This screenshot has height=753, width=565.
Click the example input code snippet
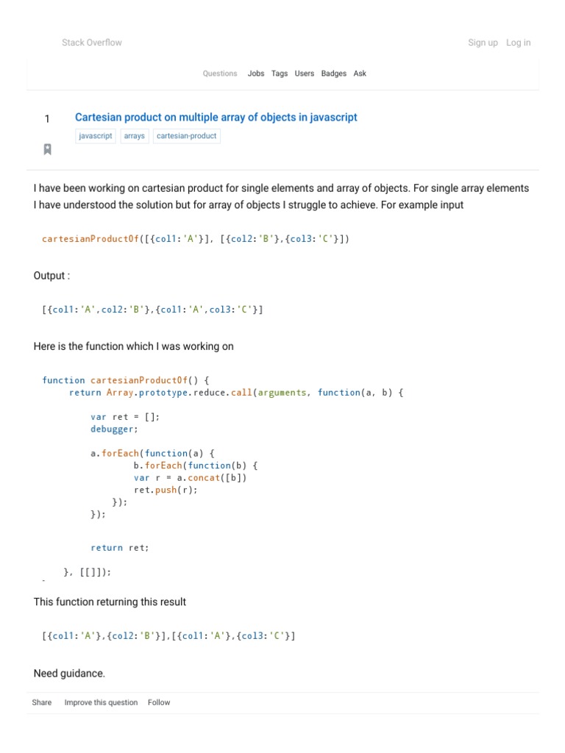pos(196,239)
